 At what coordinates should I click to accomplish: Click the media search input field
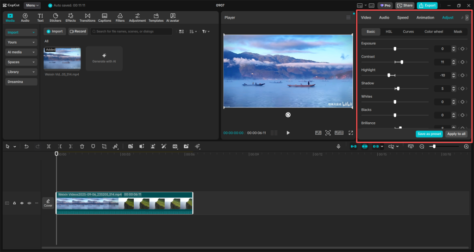pos(131,31)
